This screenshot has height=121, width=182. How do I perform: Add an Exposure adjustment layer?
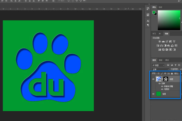(x=170, y=41)
